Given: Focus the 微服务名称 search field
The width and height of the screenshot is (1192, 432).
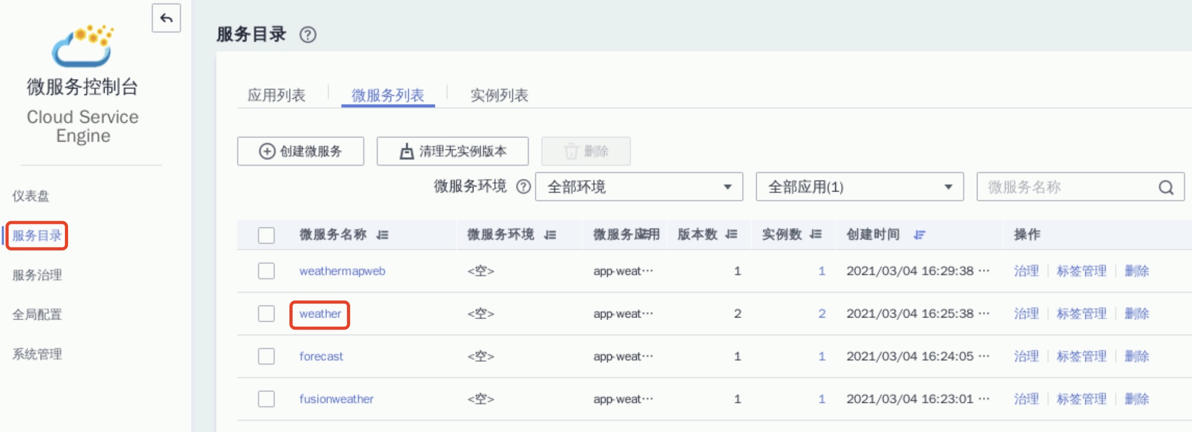Looking at the screenshot, I should (1067, 187).
